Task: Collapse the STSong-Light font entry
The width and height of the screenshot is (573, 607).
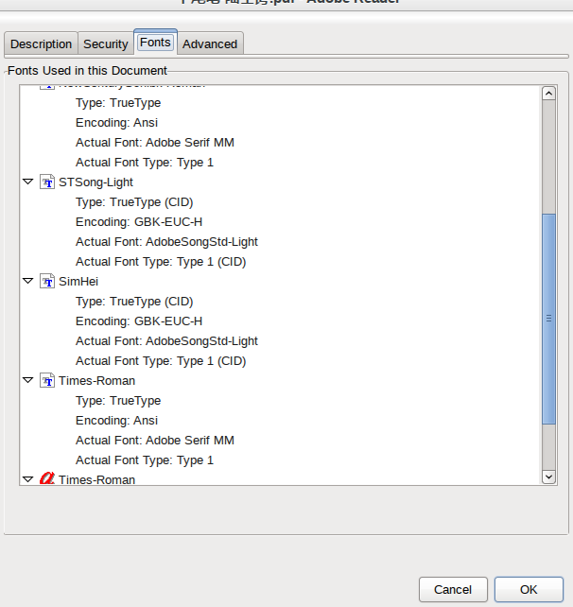Action: 27,182
